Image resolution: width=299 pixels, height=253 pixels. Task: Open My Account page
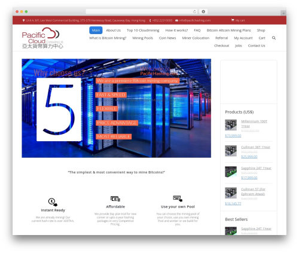(x=243, y=38)
